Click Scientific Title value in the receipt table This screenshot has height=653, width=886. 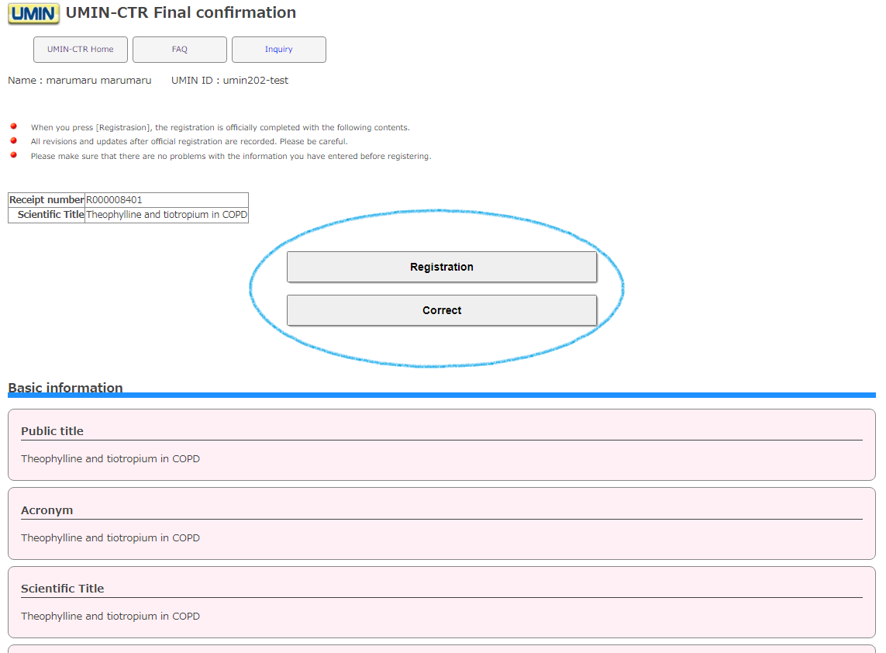(167, 215)
